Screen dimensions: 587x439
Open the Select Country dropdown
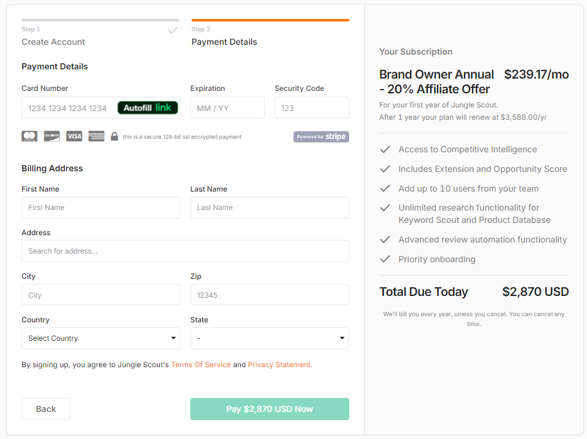coord(101,338)
